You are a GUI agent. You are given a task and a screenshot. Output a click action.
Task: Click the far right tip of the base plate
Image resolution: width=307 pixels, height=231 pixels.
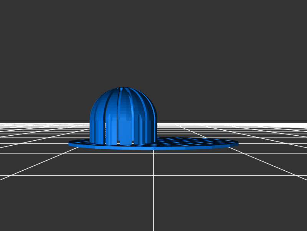click(x=237, y=143)
